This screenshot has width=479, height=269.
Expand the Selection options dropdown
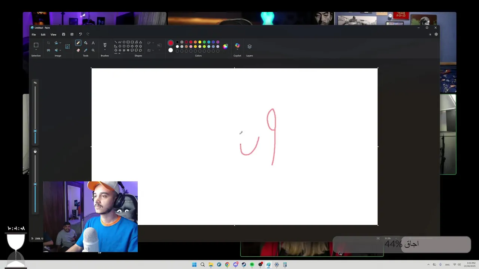point(36,49)
